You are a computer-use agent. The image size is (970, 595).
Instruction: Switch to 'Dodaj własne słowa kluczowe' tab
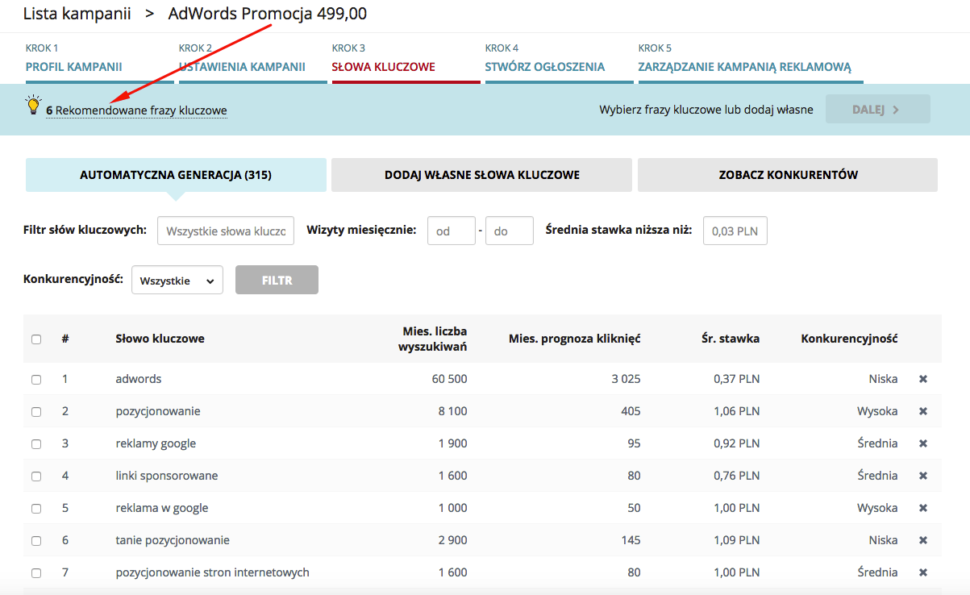click(x=481, y=175)
